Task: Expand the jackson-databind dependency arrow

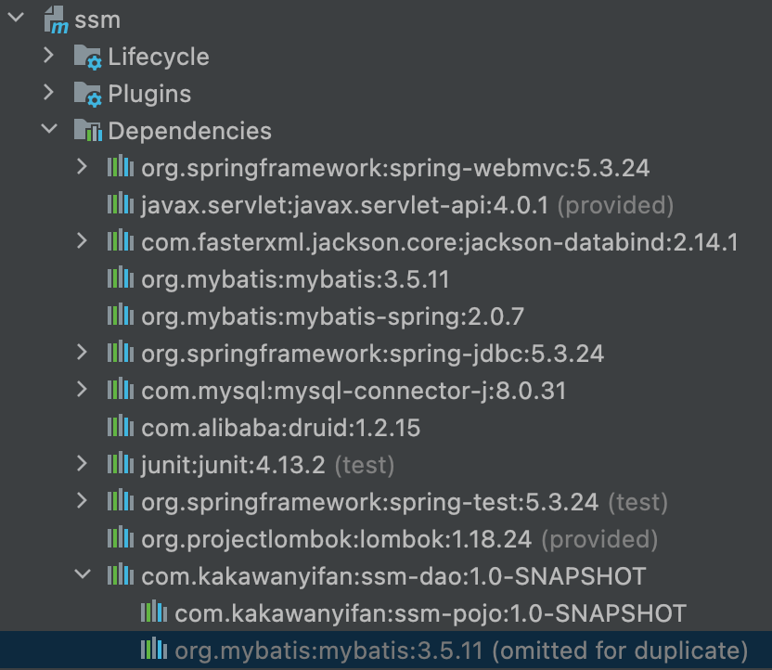Action: tap(83, 242)
